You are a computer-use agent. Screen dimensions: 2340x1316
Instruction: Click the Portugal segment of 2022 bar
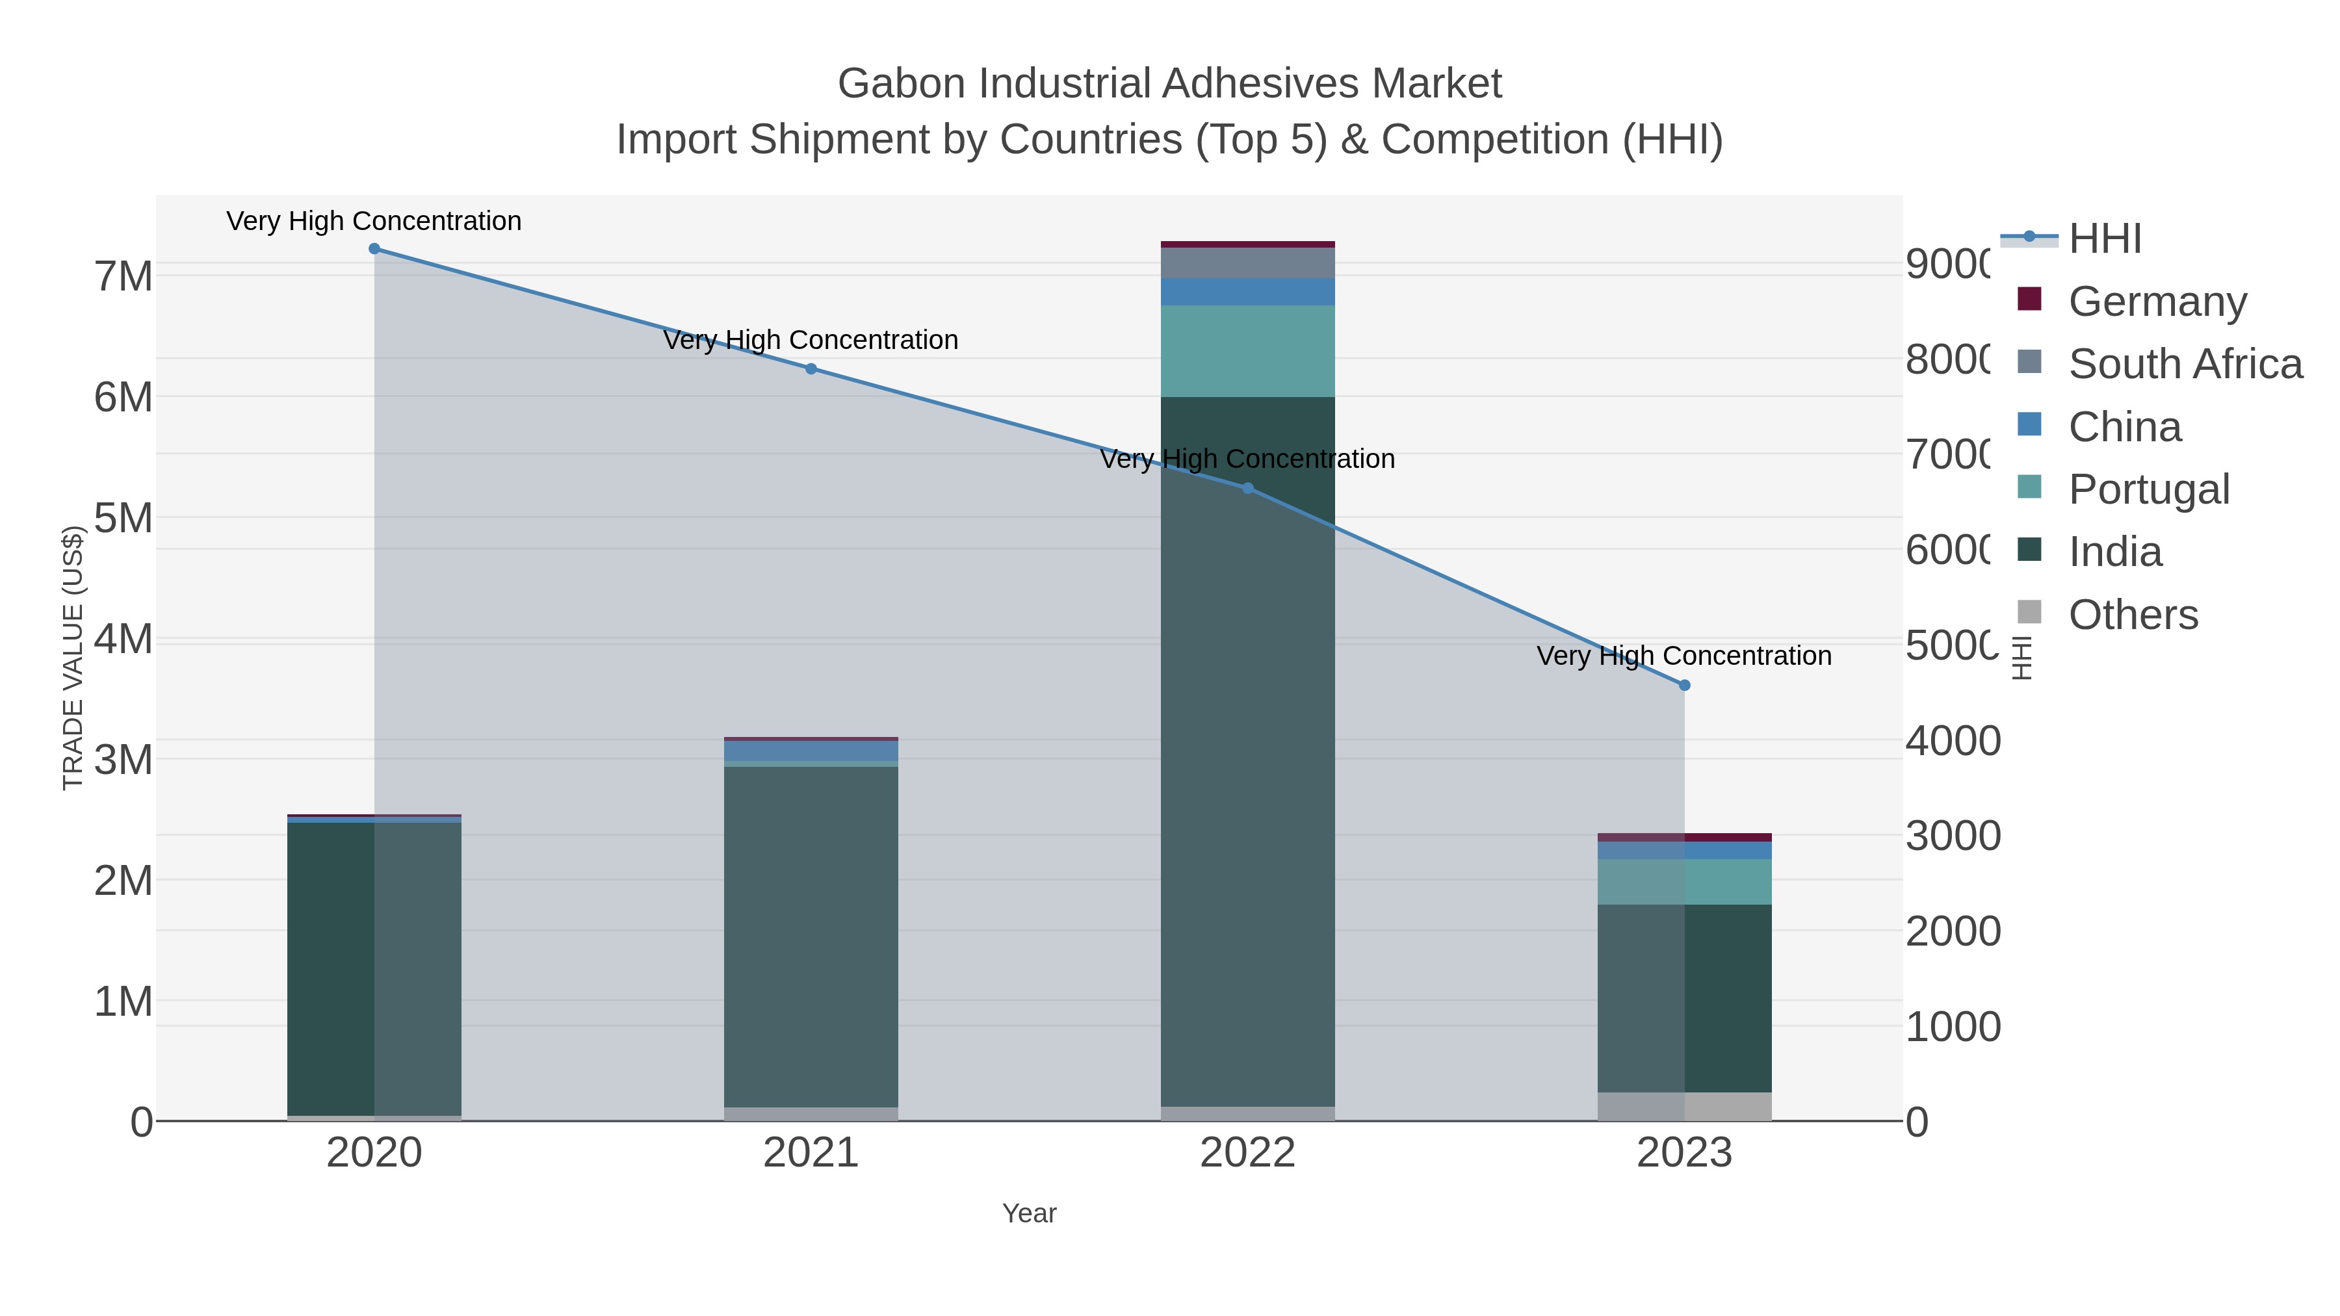pos(1248,352)
